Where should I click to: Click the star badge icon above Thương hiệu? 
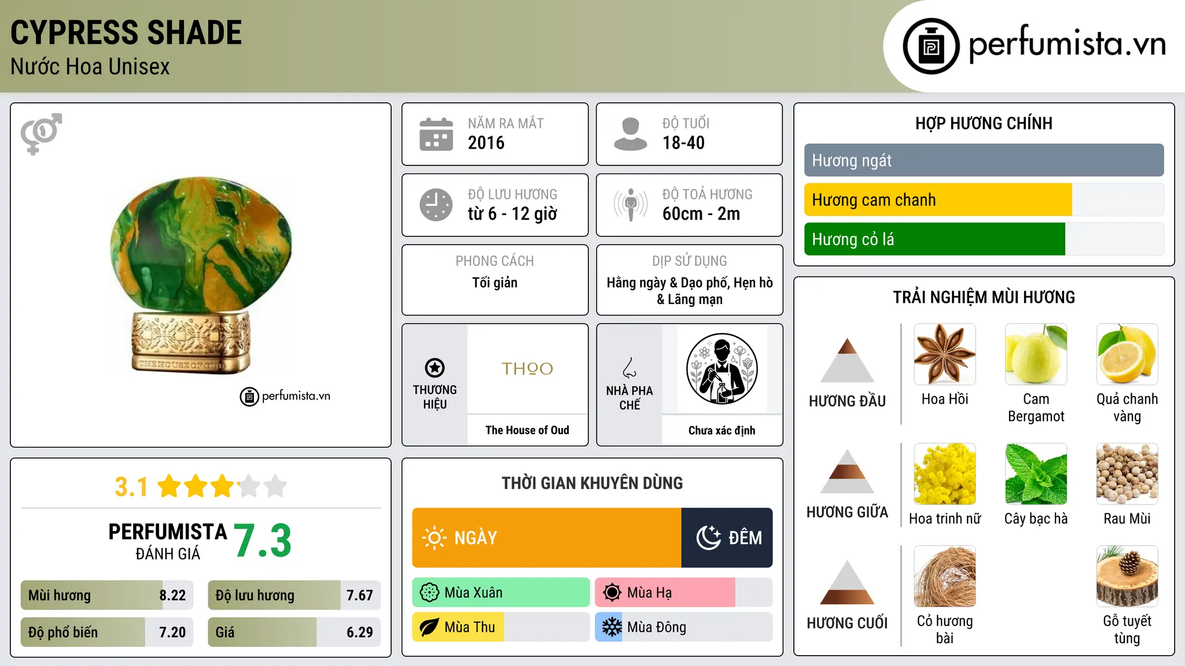[435, 368]
